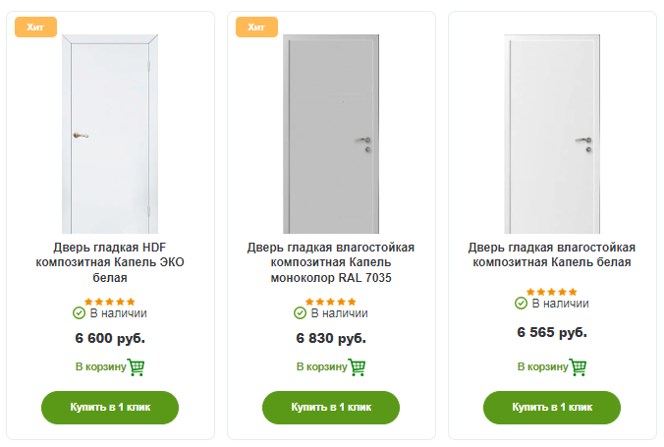Click the Хит badge on first door card
The width and height of the screenshot is (664, 447).
click(x=35, y=27)
